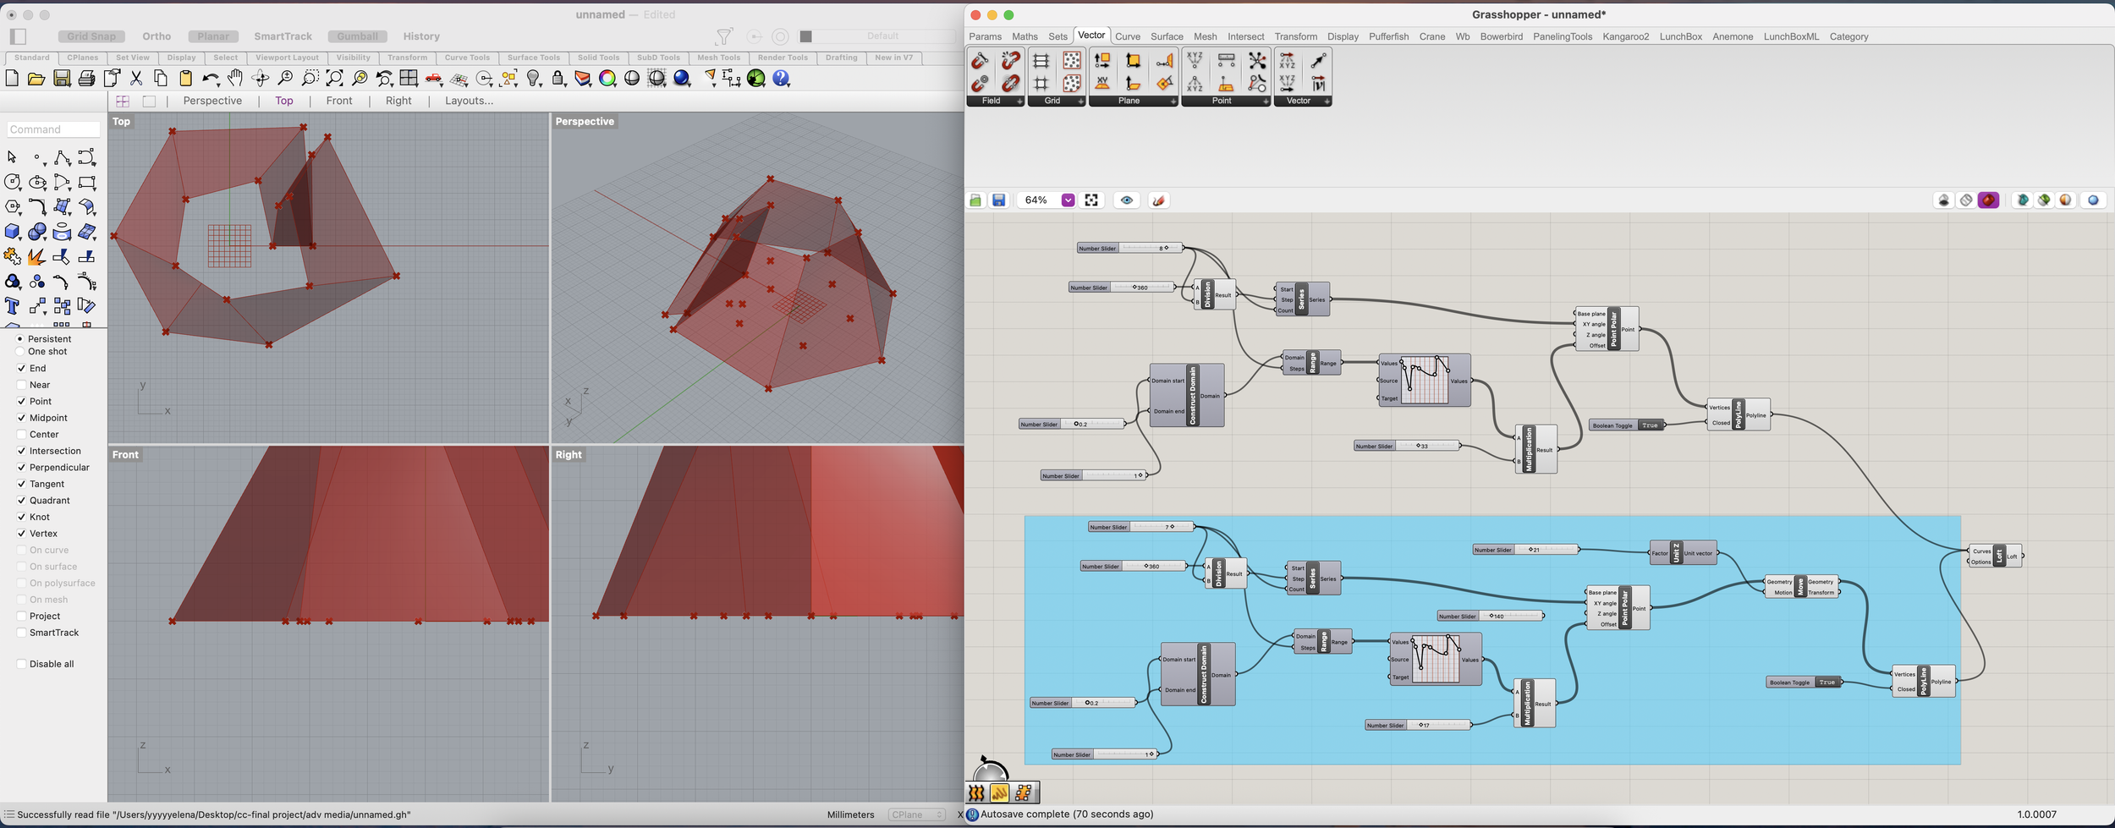The height and width of the screenshot is (828, 2115).
Task: Click the Deconstruct Plane component icon
Action: pyautogui.click(x=1102, y=61)
